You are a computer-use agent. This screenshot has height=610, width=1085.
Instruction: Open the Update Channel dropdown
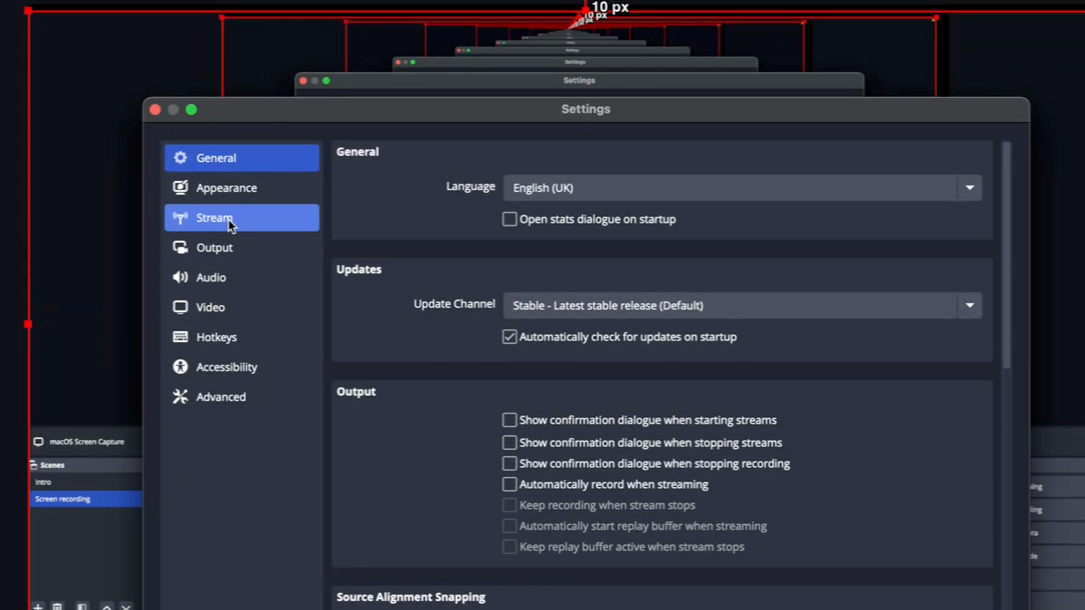pos(969,306)
